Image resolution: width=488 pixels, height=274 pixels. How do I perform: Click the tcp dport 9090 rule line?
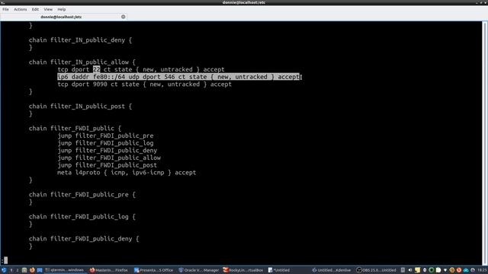pos(144,84)
